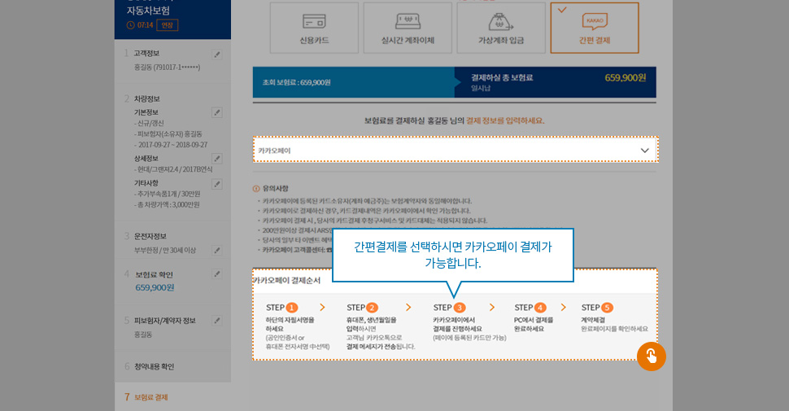789x411 pixels.
Task: Edit 상세정보 with pencil icon
Action: pyautogui.click(x=217, y=159)
